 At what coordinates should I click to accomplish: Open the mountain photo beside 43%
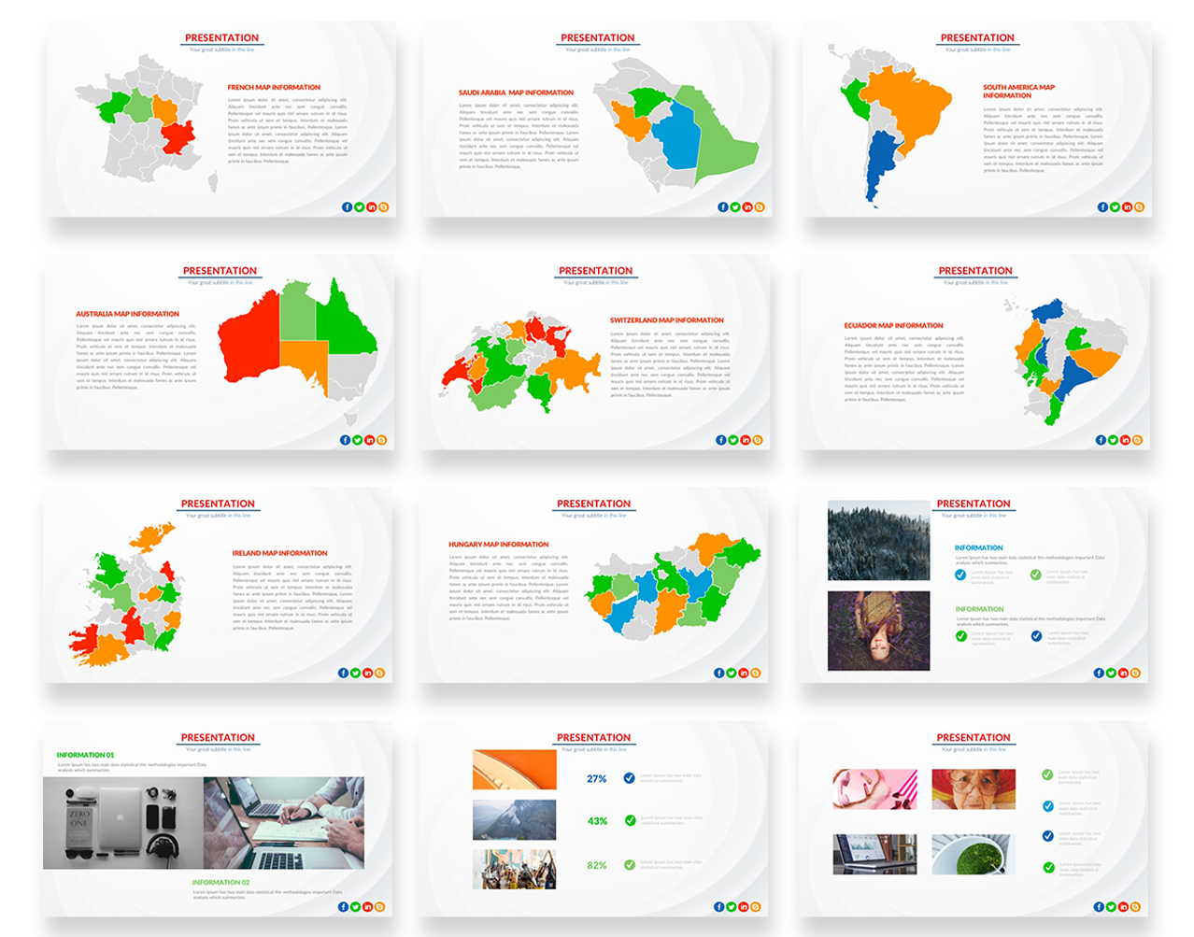[515, 819]
